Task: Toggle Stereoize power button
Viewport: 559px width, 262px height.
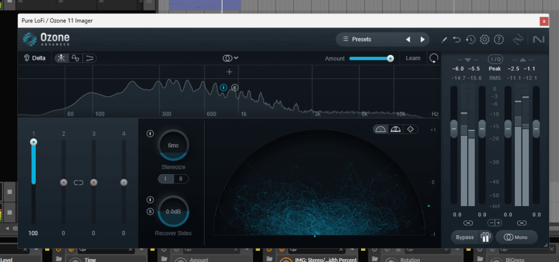Action: (150, 134)
